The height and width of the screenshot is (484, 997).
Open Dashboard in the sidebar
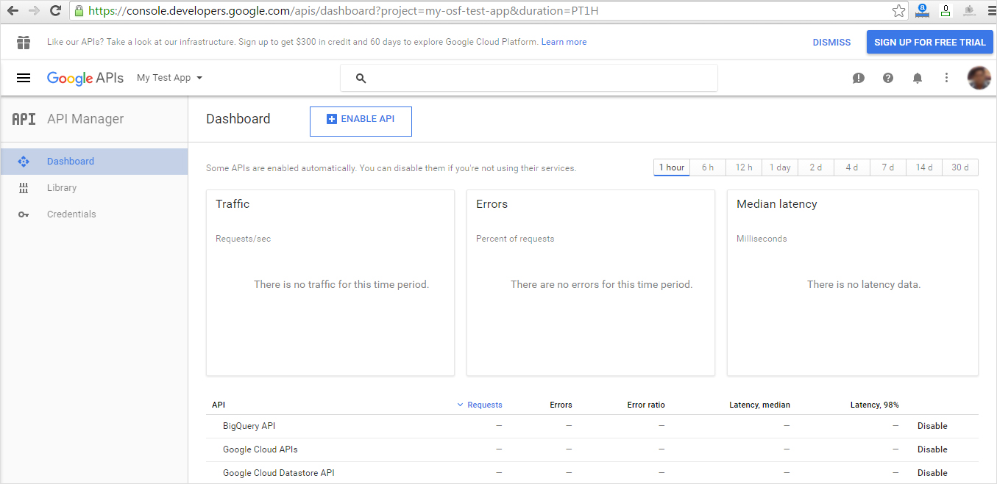(x=94, y=162)
